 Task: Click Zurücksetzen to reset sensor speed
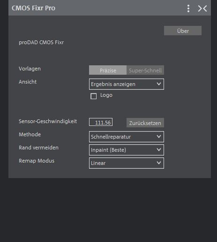(x=145, y=123)
